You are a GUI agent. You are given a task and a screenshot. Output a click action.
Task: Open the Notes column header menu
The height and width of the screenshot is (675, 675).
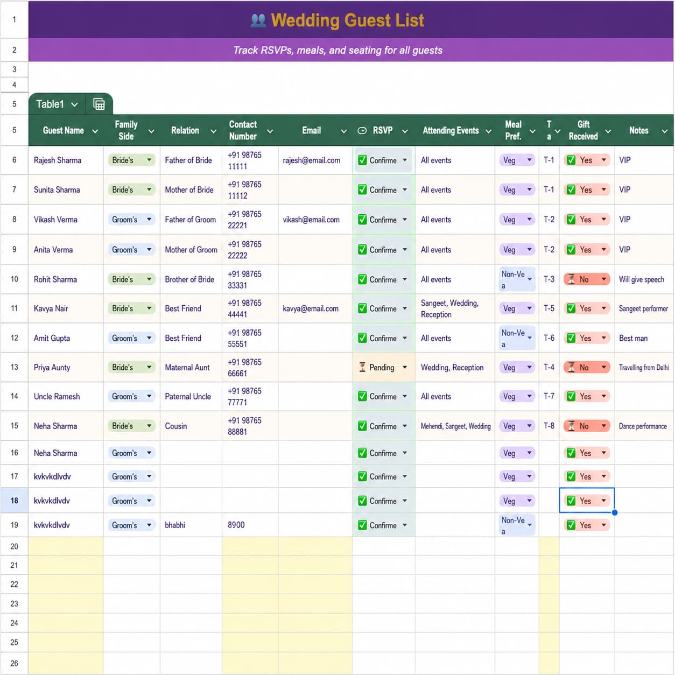coord(665,131)
